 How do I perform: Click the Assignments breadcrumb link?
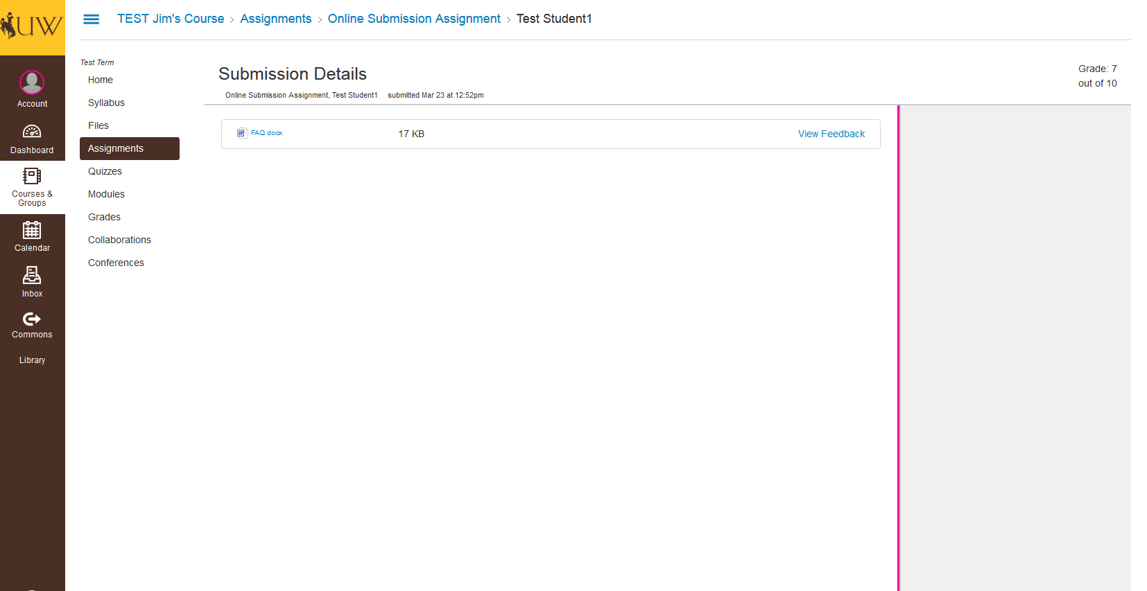coord(276,19)
